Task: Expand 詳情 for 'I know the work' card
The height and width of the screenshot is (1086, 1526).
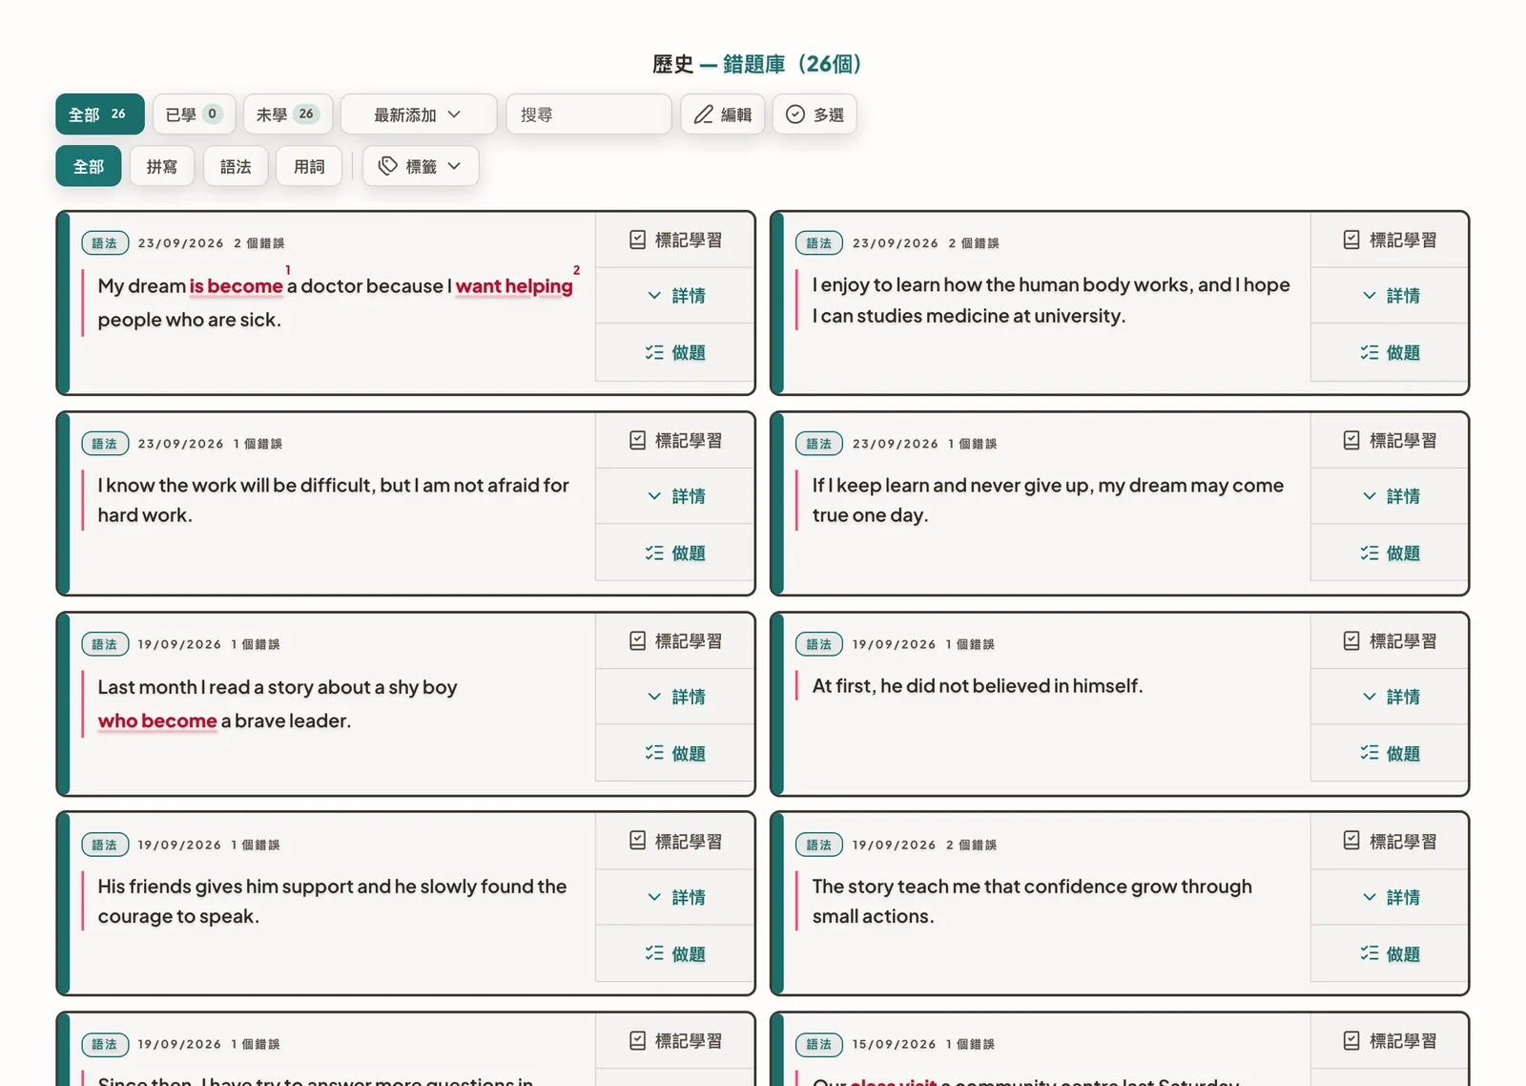Action: [675, 496]
